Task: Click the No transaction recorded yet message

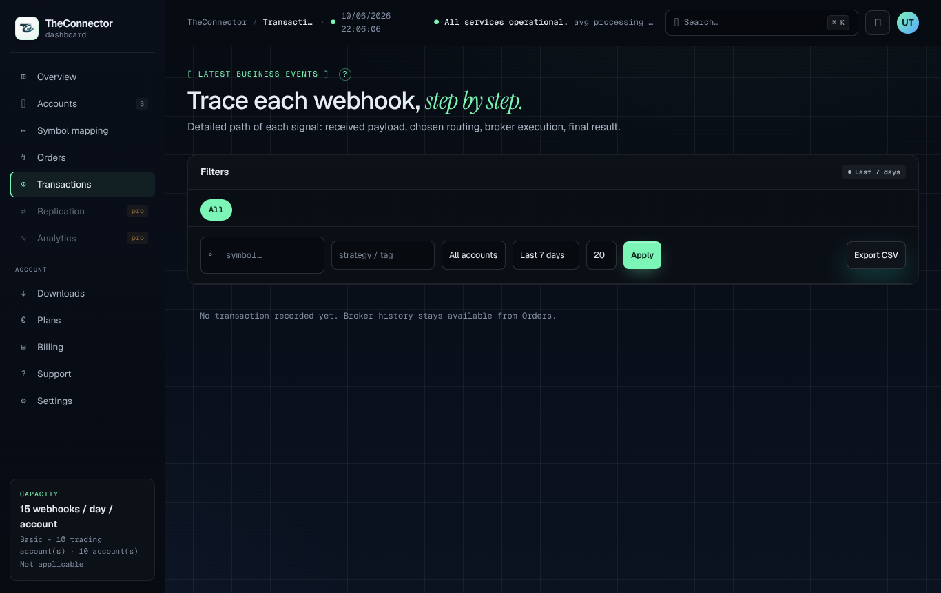Action: tap(378, 316)
